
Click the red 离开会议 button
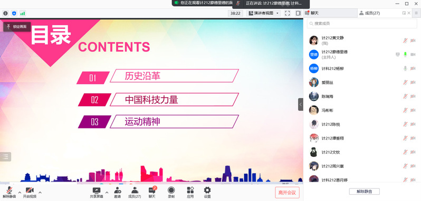288,193
